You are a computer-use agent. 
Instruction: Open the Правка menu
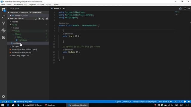coord(9,5)
